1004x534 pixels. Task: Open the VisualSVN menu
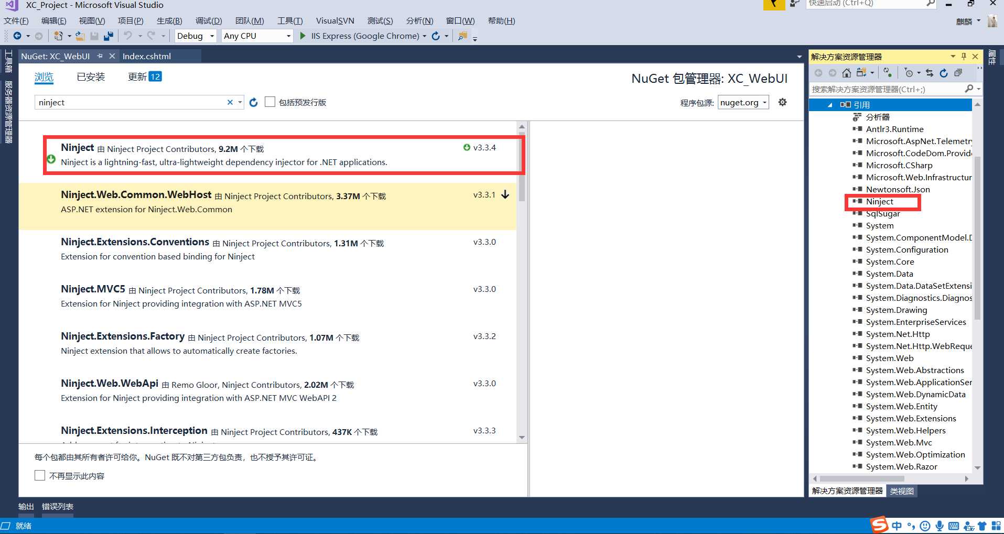point(335,20)
